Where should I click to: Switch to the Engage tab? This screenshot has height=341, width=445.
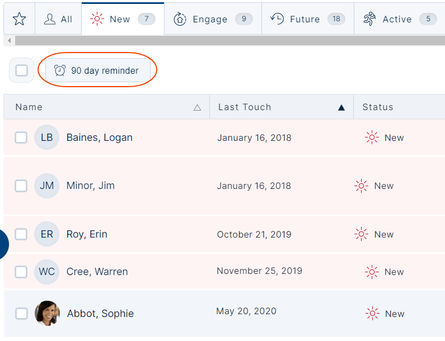click(x=213, y=19)
